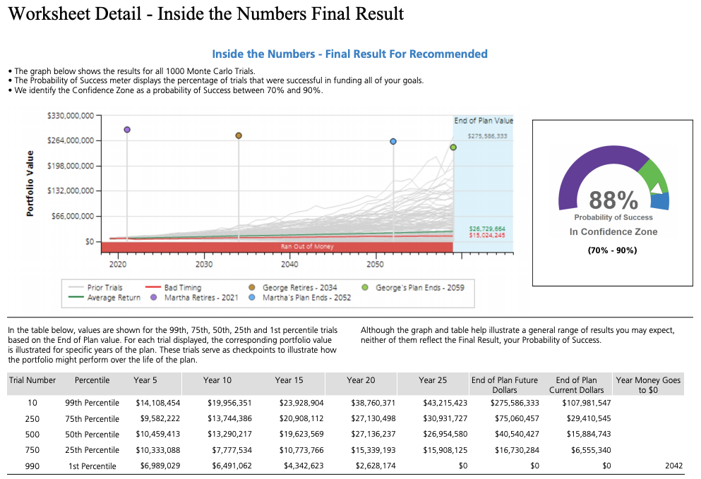The height and width of the screenshot is (479, 701).
Task: Select Martha's Plan Ends - 2052 legend entry
Action: click(x=301, y=298)
